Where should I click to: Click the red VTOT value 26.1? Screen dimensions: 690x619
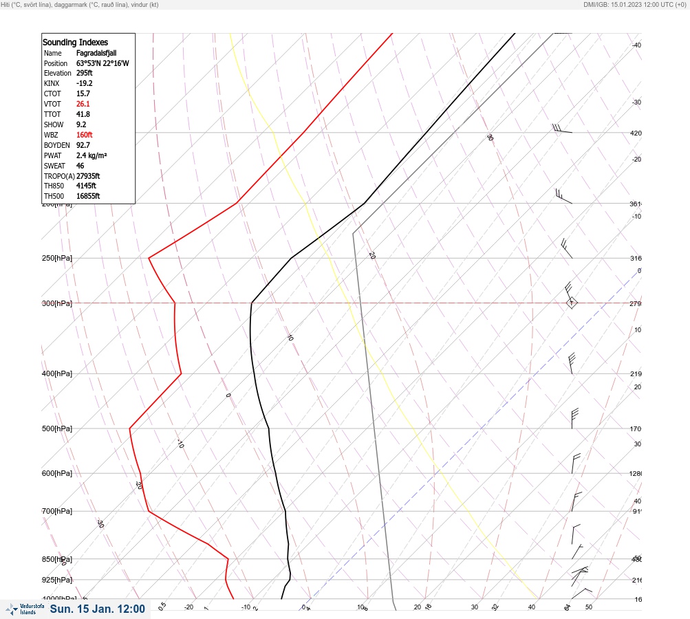[83, 104]
